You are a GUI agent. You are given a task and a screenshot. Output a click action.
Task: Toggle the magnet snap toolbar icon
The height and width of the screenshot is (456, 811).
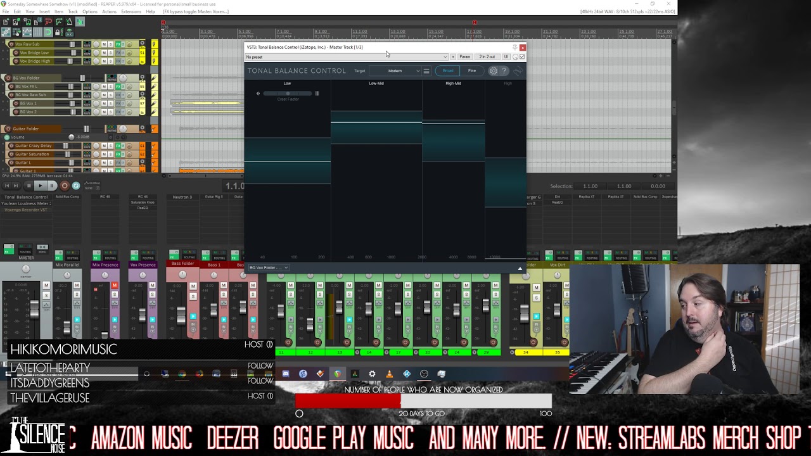[x=48, y=32]
